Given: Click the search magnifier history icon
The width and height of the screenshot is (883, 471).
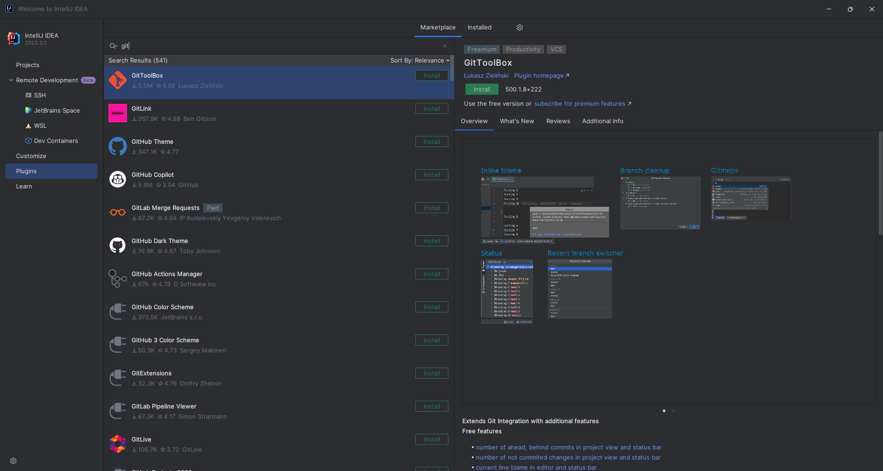Looking at the screenshot, I should [x=113, y=46].
